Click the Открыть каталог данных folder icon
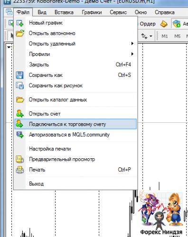The height and width of the screenshot is (237, 188). (20, 100)
